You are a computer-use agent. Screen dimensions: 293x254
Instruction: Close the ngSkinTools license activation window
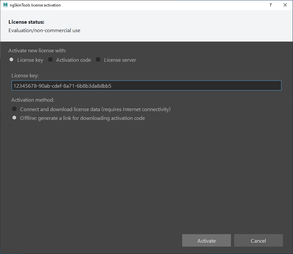[x=285, y=5]
